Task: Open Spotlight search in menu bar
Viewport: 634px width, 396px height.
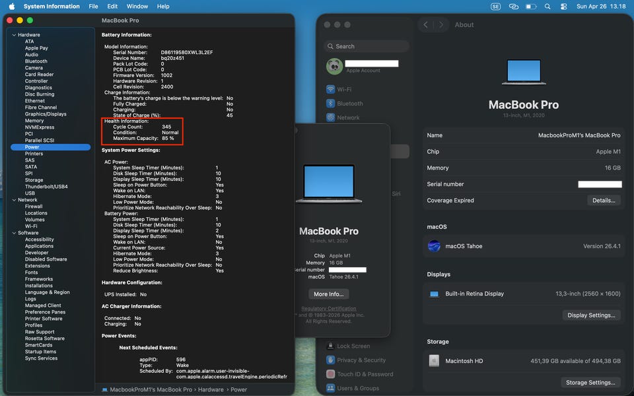Action: click(547, 7)
